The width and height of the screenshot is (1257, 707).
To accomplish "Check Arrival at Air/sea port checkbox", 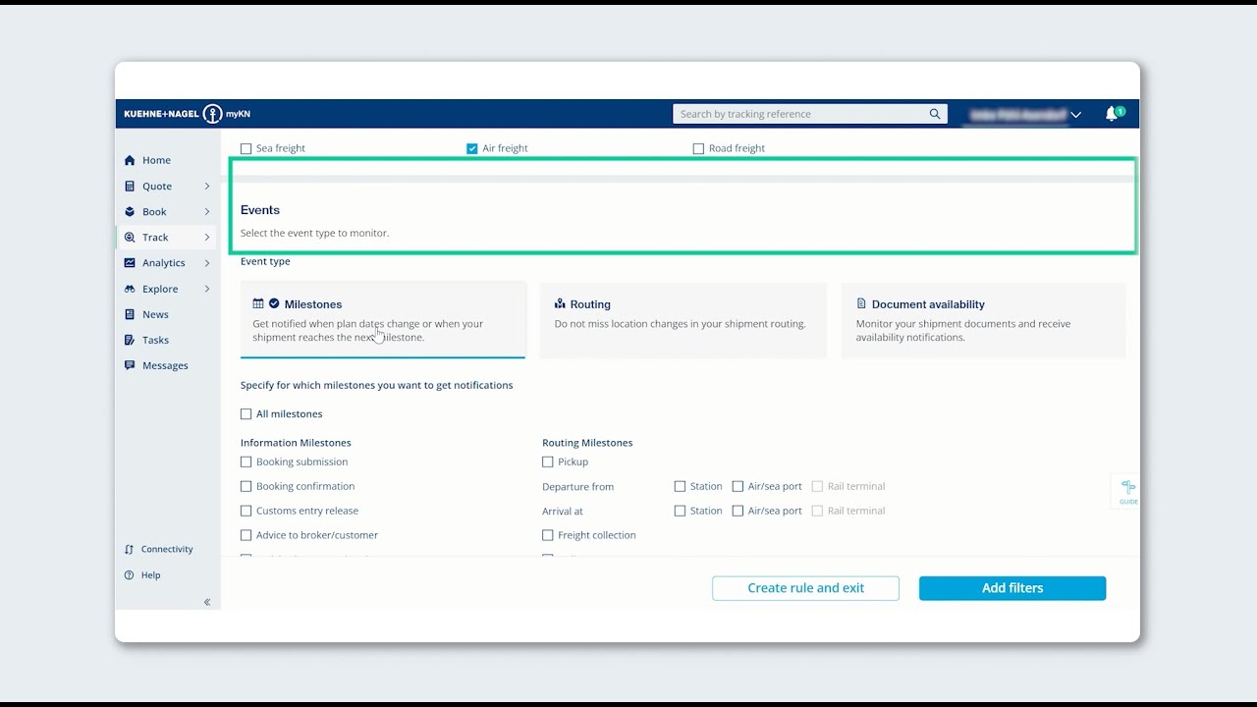I will coord(738,511).
